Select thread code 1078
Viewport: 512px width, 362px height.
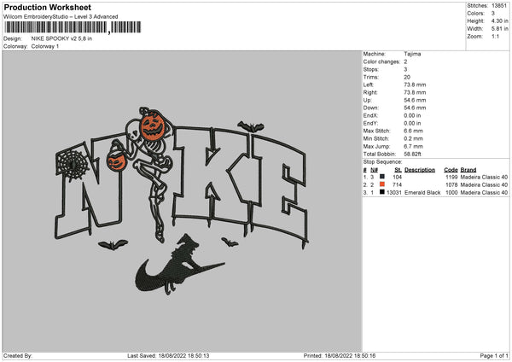(x=451, y=185)
